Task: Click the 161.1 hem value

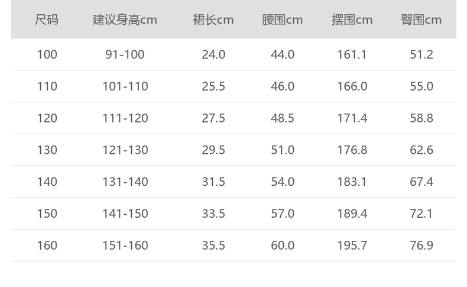Action: [352, 54]
